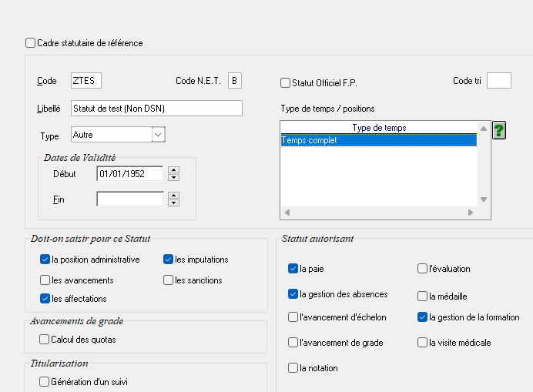Click into the Code field containing ZTES

coord(86,81)
